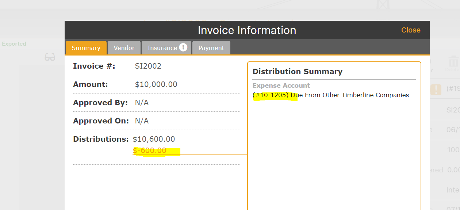Go to the Payment tab
Image resolution: width=460 pixels, height=210 pixels.
pyautogui.click(x=211, y=48)
